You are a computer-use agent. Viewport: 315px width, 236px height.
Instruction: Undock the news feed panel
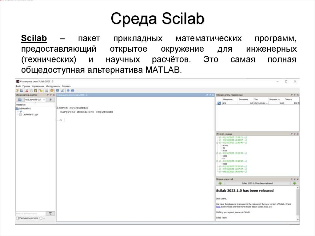click(x=295, y=179)
